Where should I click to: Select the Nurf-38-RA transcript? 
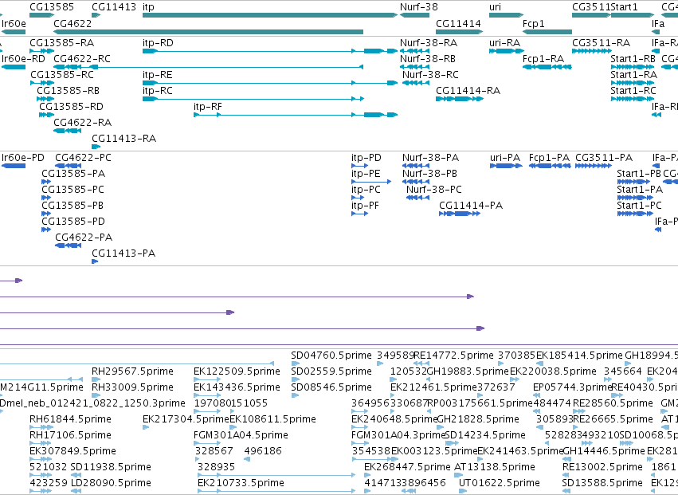(x=414, y=51)
